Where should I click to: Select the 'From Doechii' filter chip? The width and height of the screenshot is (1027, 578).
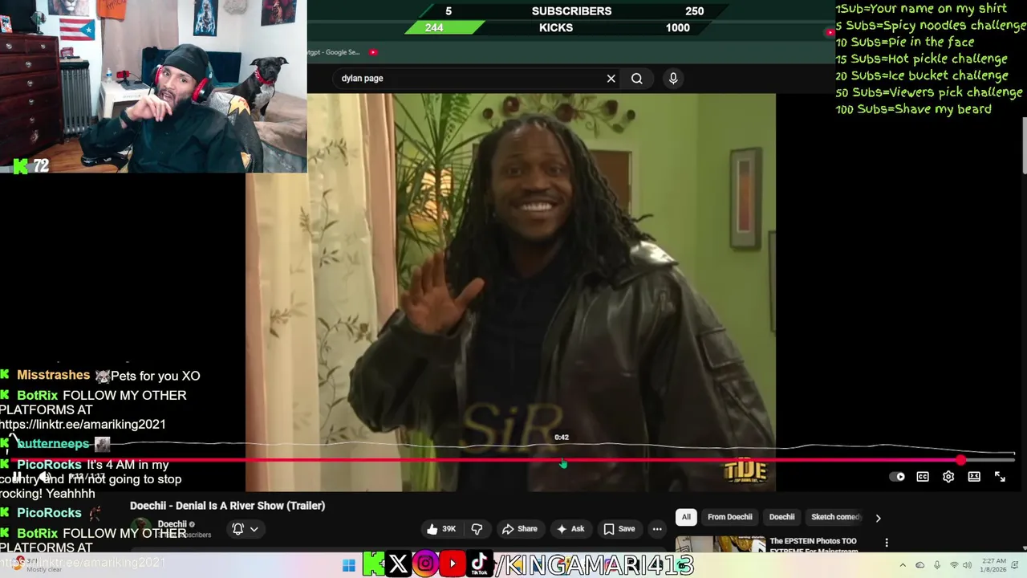pos(729,517)
